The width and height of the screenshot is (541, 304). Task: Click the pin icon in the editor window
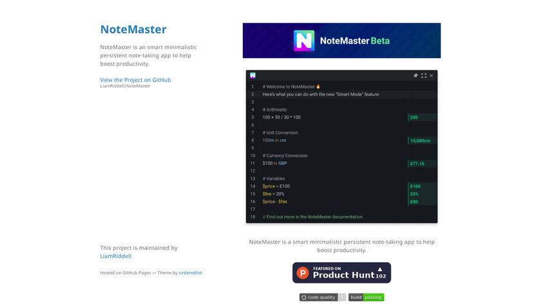pos(415,75)
